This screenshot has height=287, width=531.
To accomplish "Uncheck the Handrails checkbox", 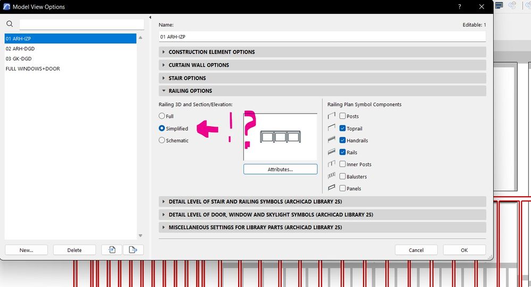I will (342, 140).
